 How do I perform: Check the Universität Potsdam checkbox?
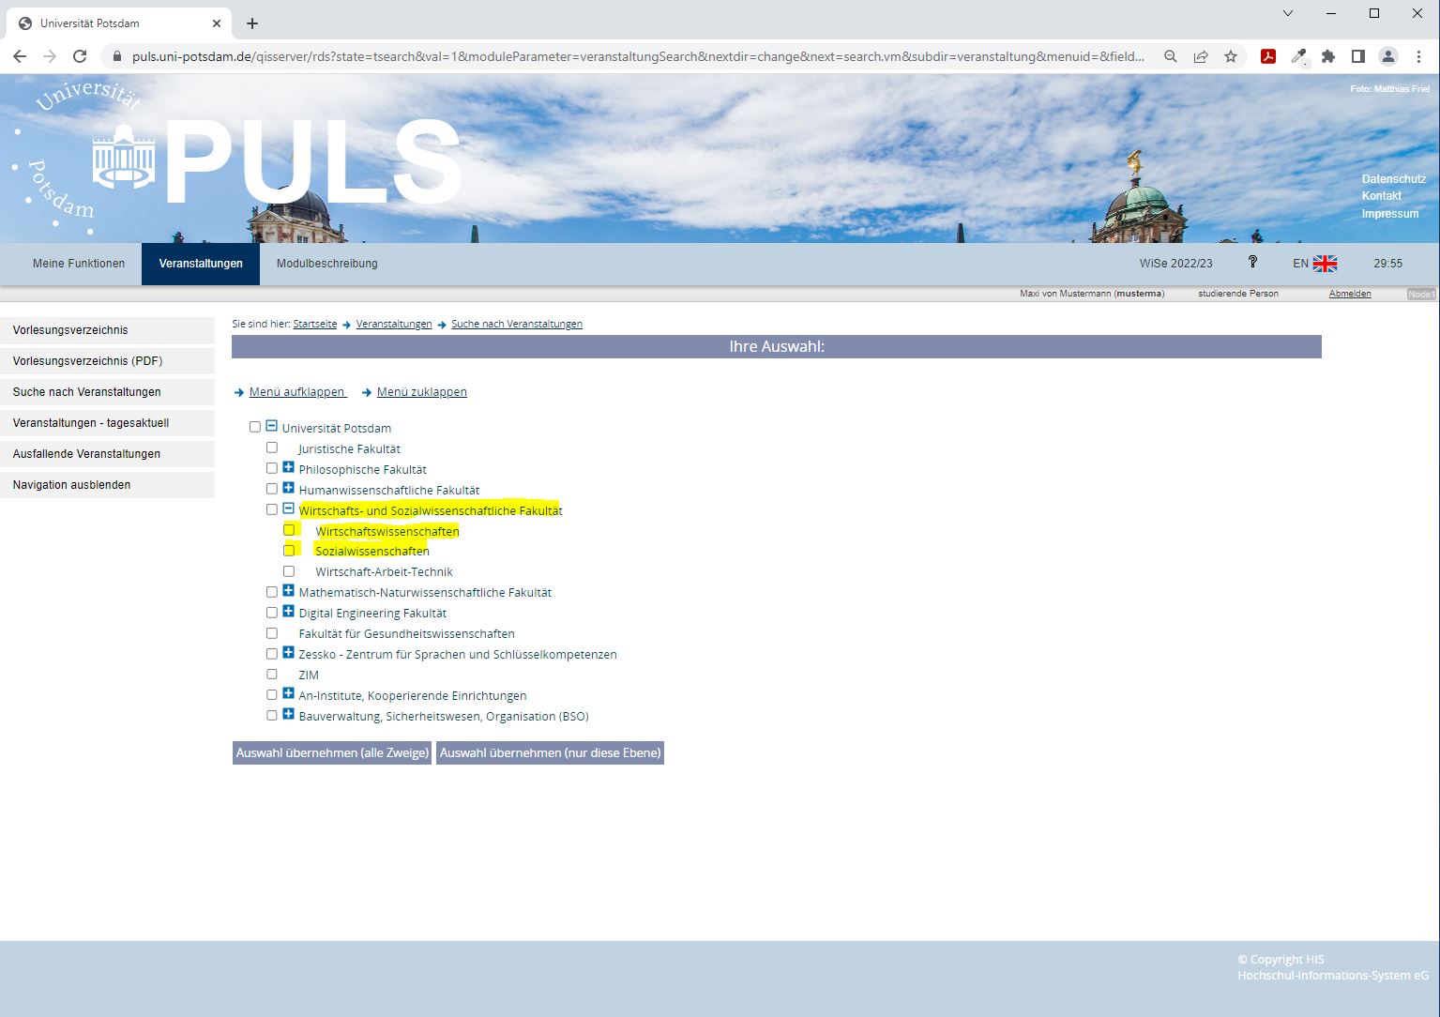pos(255,427)
